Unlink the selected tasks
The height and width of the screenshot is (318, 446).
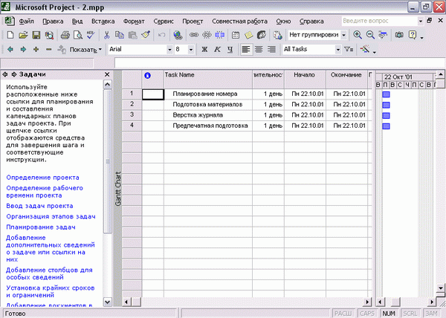[207, 35]
